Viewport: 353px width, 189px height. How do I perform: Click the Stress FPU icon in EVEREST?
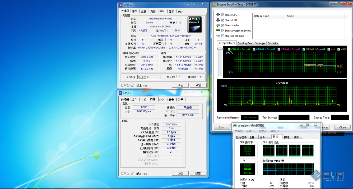218,20
